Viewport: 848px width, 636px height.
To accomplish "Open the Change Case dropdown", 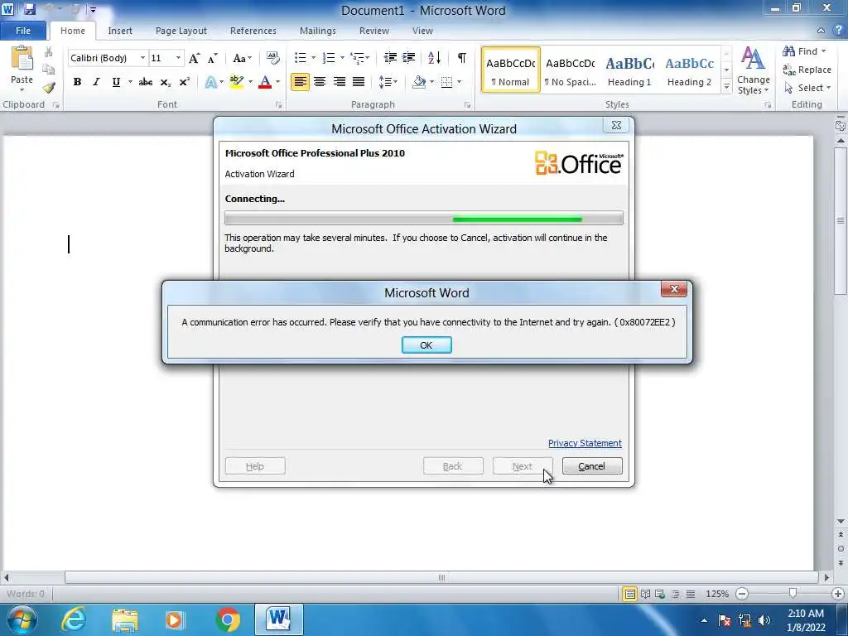I will 242,58.
